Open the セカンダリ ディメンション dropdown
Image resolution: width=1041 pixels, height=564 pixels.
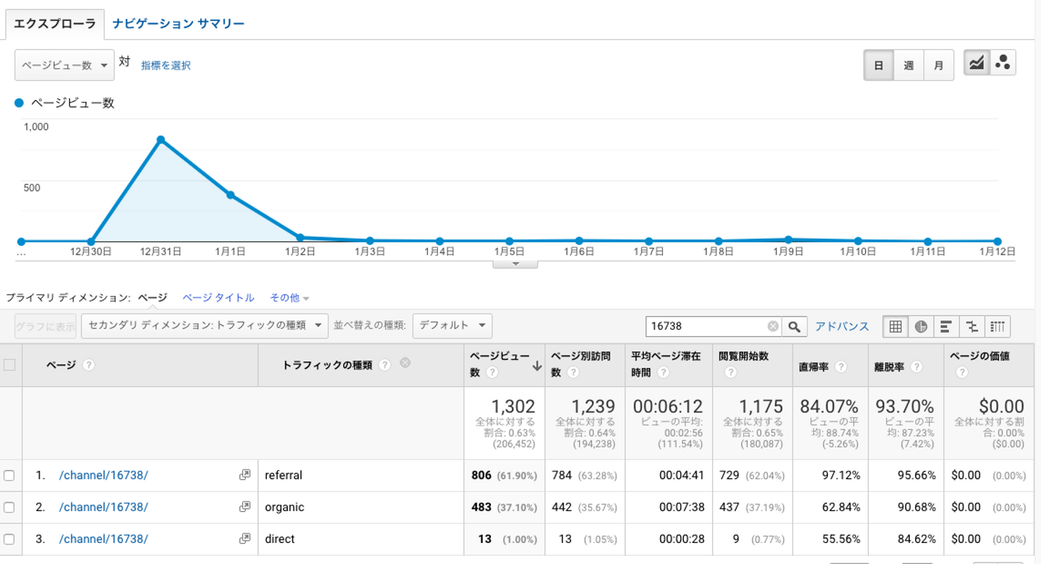(x=204, y=325)
